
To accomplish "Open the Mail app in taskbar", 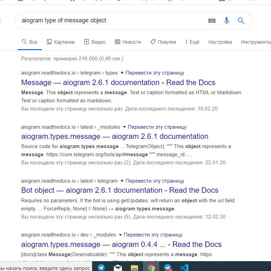I will 118,268.
